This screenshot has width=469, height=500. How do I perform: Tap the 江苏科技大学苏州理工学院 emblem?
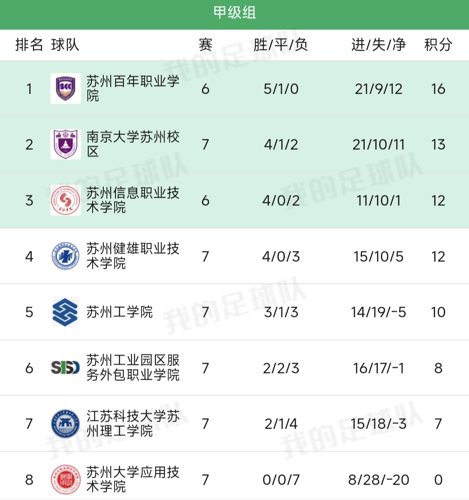tap(66, 424)
